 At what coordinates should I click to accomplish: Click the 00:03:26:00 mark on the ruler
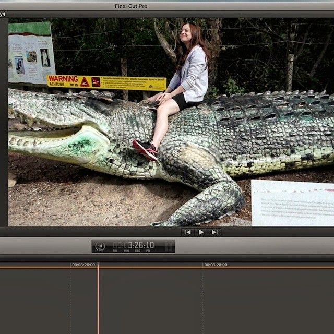point(83,265)
